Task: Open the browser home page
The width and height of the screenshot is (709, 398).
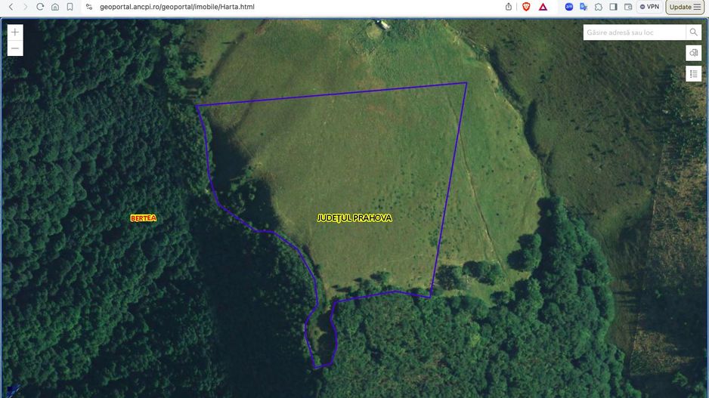Action: click(55, 7)
